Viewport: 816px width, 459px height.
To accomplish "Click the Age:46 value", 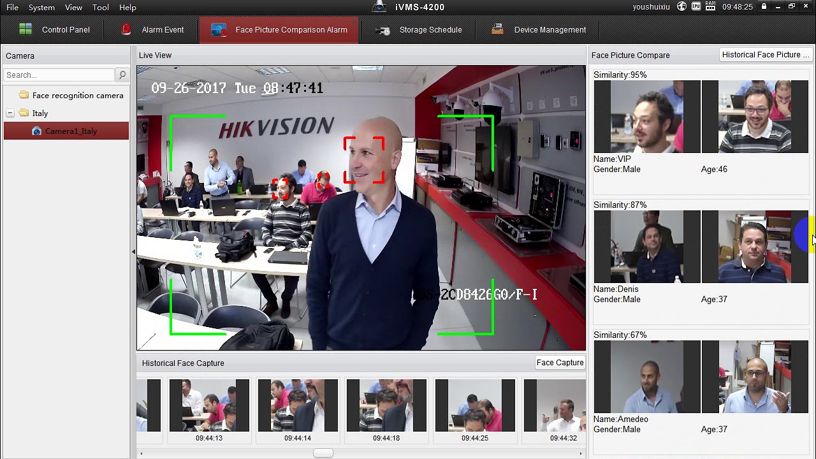I will point(714,169).
